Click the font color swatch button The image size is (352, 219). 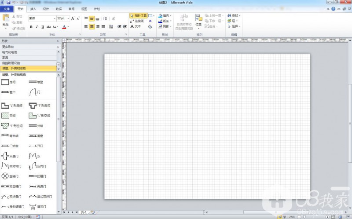pyautogui.click(x=64, y=27)
